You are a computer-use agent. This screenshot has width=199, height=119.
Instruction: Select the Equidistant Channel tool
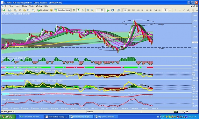pyautogui.click(x=188, y=10)
